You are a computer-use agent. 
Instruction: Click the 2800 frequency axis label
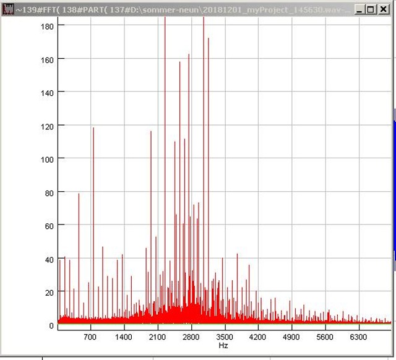click(191, 337)
